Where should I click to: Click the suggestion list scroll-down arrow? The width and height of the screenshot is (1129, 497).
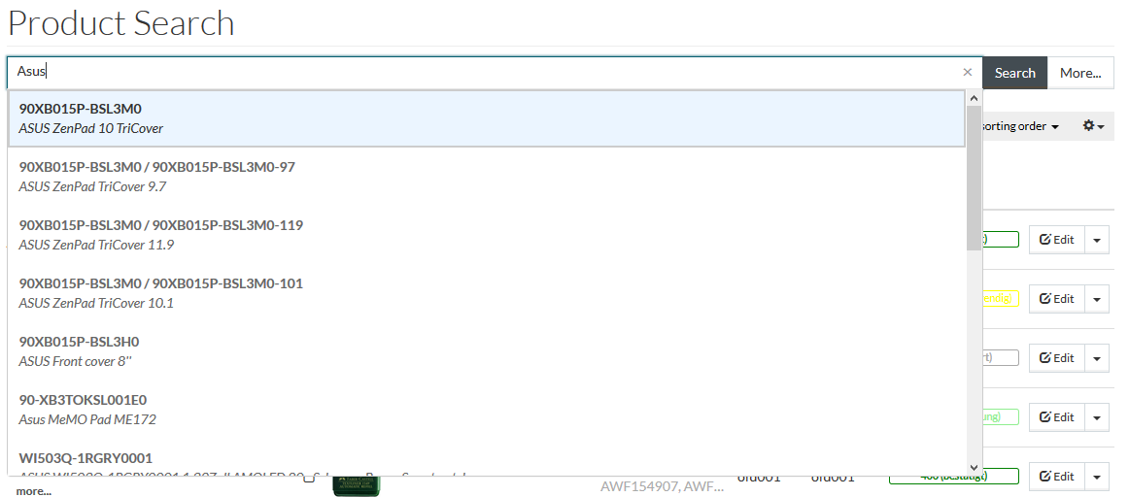pyautogui.click(x=975, y=468)
